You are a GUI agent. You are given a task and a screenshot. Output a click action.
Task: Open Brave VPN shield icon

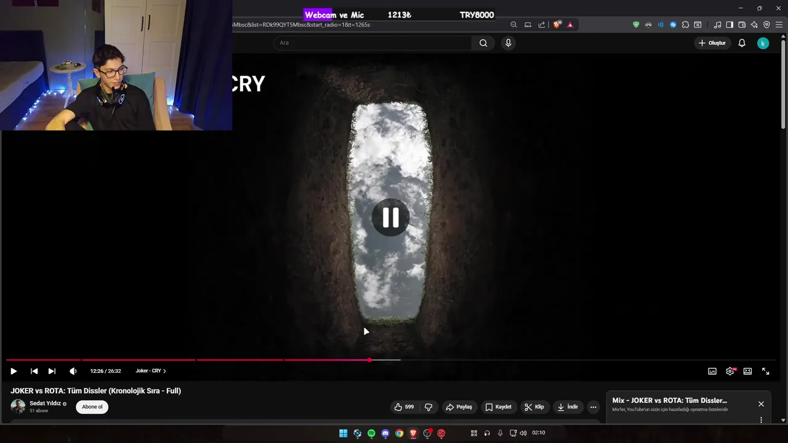[x=766, y=25]
